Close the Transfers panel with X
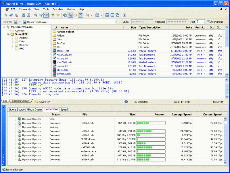This screenshot has width=230, height=173. point(3,107)
